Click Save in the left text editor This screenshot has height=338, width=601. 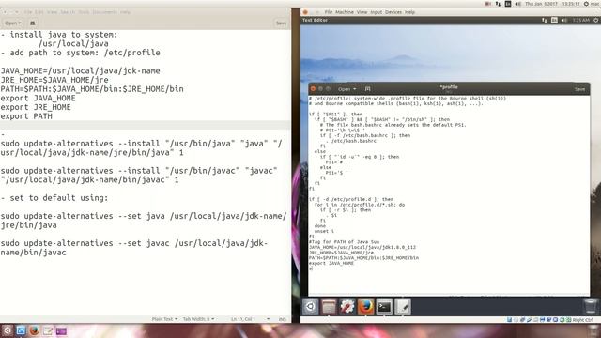[x=281, y=23]
